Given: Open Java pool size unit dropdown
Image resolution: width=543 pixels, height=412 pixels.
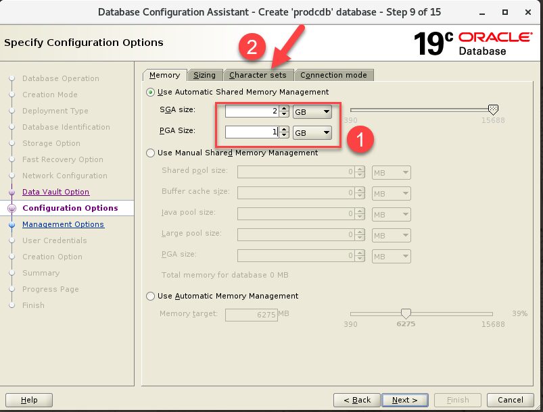Looking at the screenshot, I should pyautogui.click(x=392, y=215).
